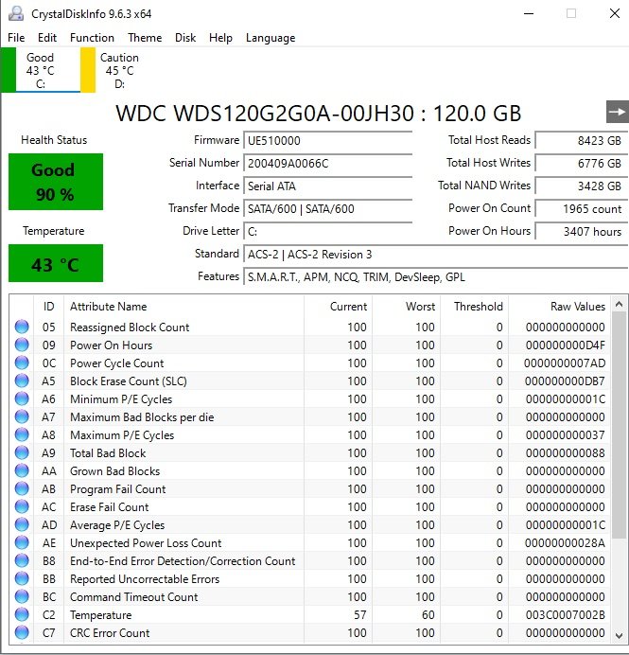This screenshot has height=655, width=629.
Task: Click status orb for Minimum P/E Cycles
Action: (x=22, y=398)
